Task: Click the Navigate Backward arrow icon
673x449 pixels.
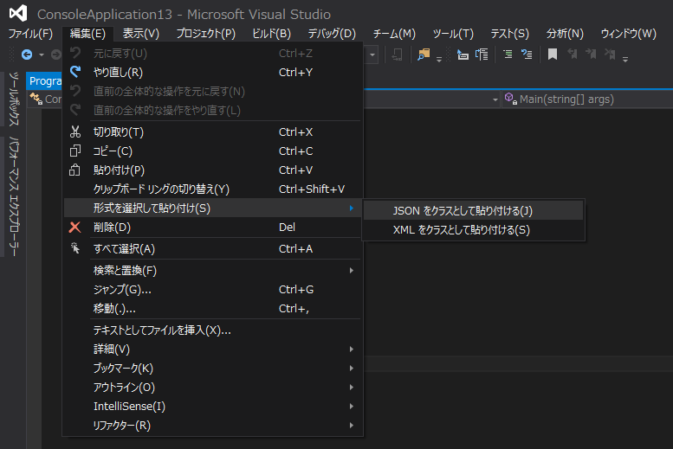Action: 27,55
